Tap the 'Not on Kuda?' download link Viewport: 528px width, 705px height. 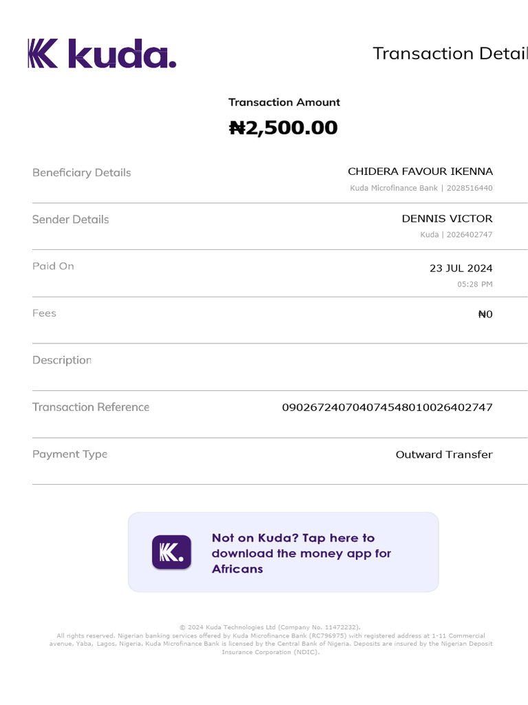[x=302, y=553]
